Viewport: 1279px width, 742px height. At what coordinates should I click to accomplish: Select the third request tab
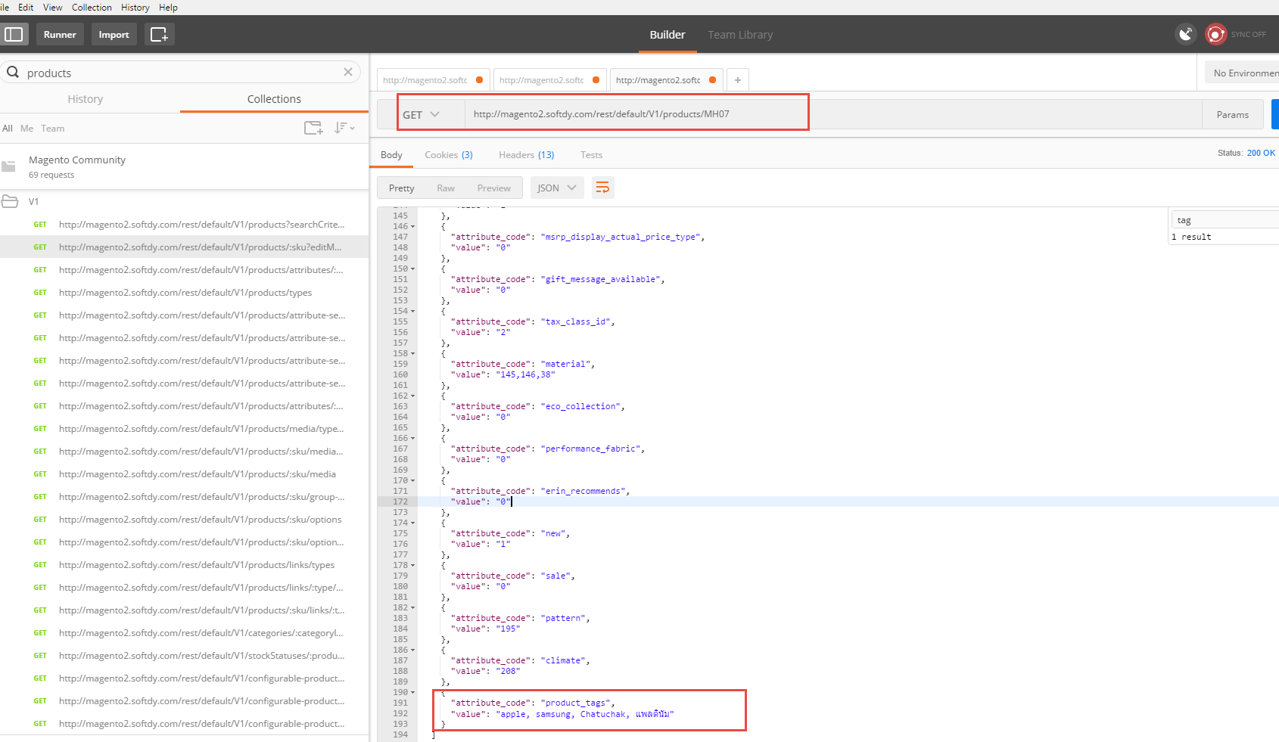pyautogui.click(x=666, y=79)
